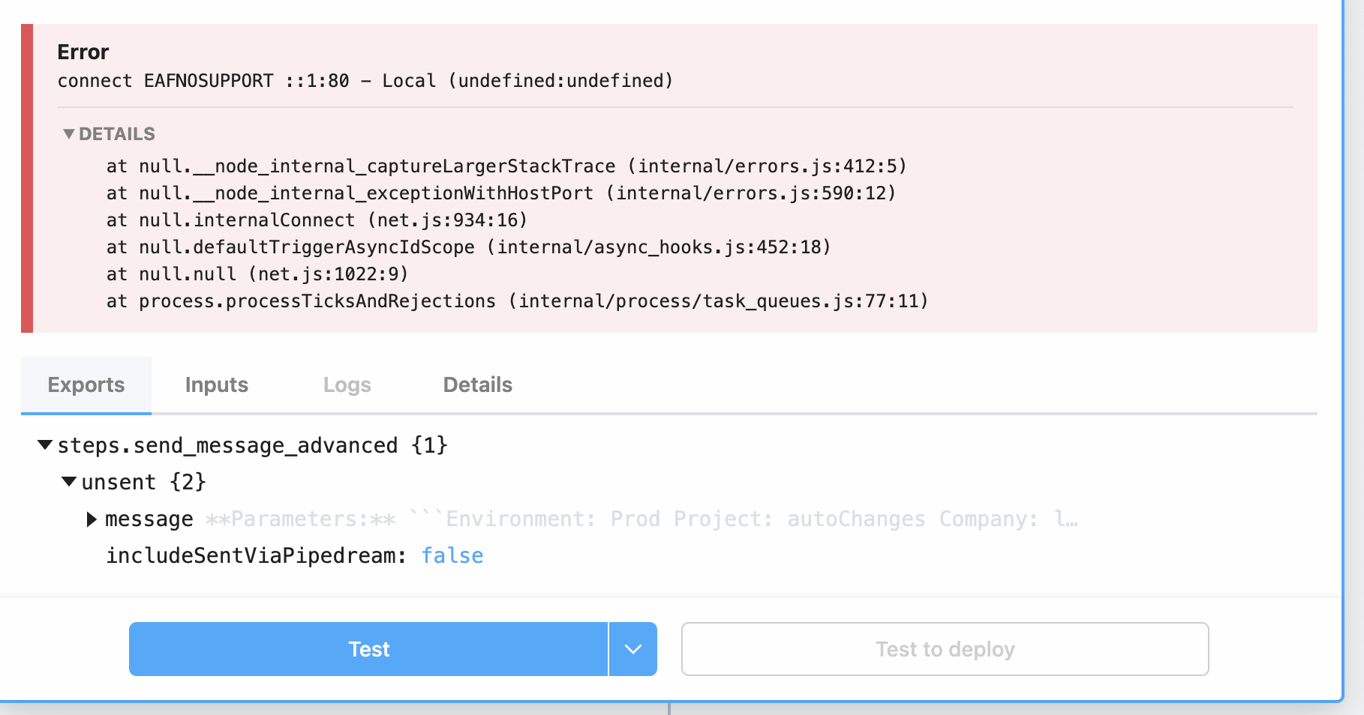Click the message key label
The height and width of the screenshot is (715, 1364).
149,519
